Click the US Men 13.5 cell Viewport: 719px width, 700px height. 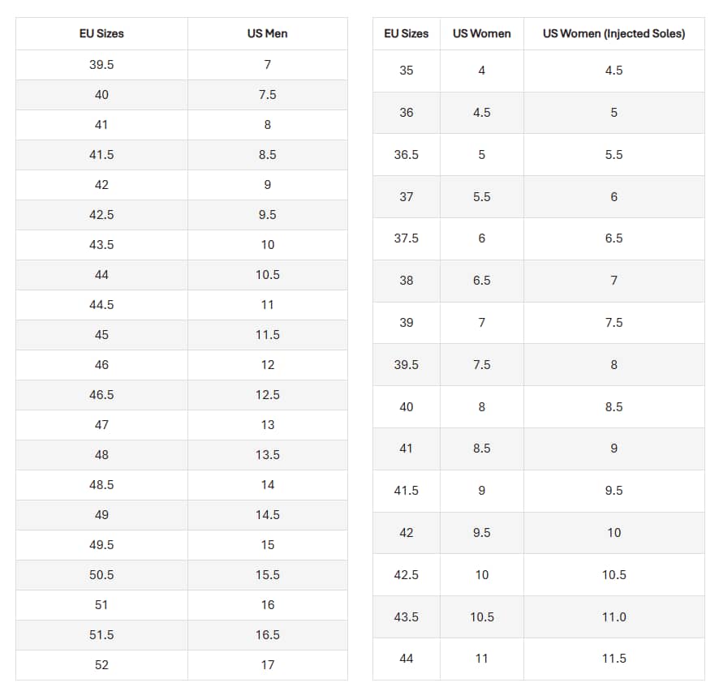coord(267,455)
